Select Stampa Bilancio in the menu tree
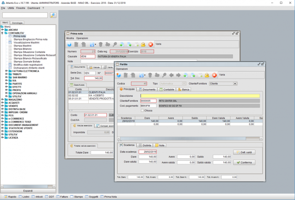Screen dimensions: 295x200 pos(22,48)
